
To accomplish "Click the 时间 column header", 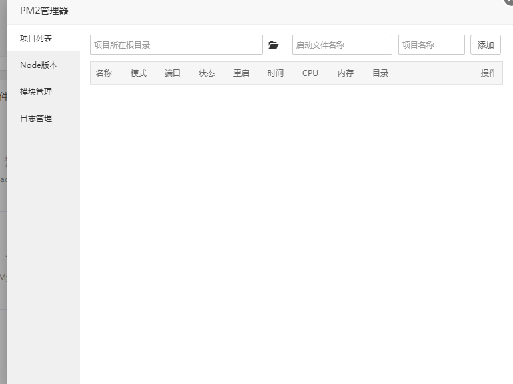I will pos(275,73).
